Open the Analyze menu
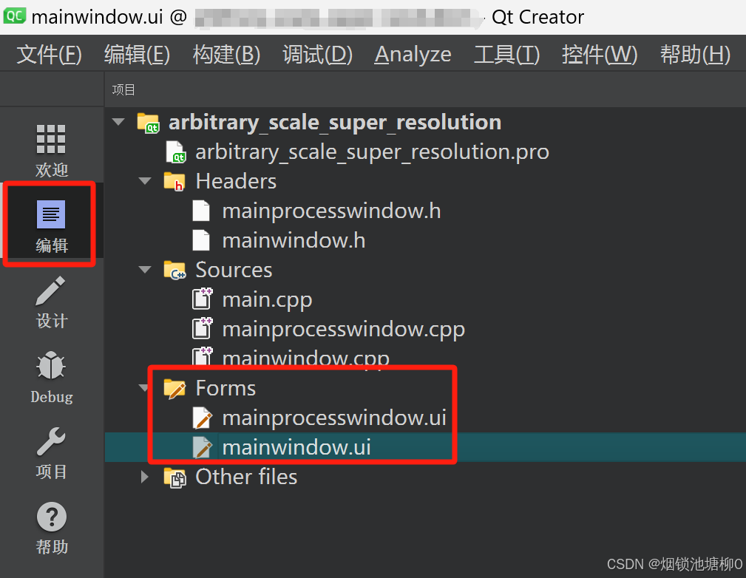The width and height of the screenshot is (746, 578). (413, 54)
